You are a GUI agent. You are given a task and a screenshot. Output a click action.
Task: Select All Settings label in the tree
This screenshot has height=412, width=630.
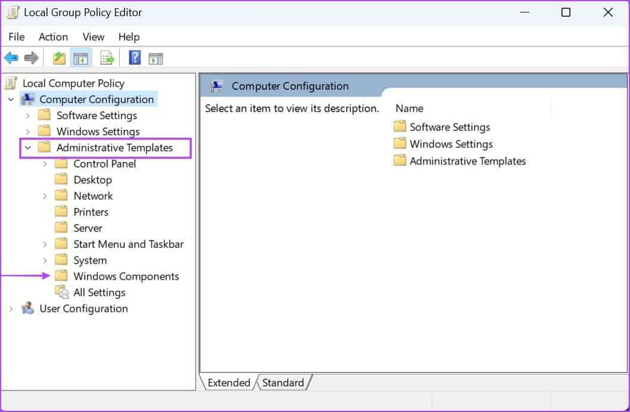[100, 292]
